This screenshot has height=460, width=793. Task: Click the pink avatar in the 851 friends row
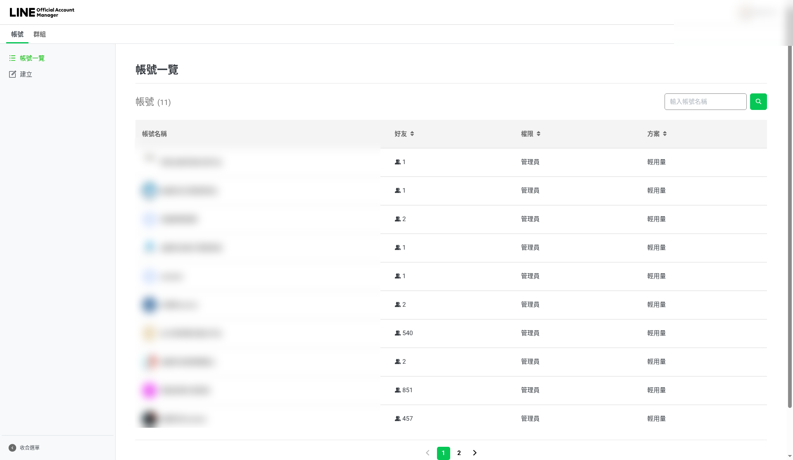coord(150,390)
